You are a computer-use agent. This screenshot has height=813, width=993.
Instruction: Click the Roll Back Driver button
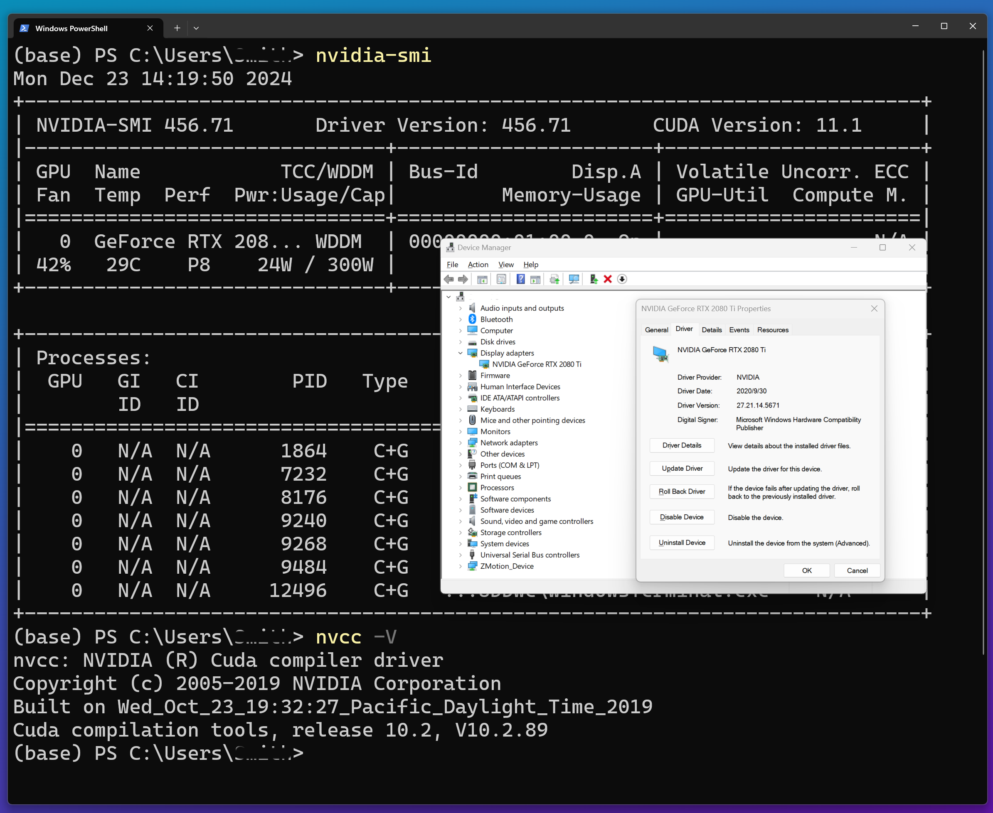[x=681, y=491]
